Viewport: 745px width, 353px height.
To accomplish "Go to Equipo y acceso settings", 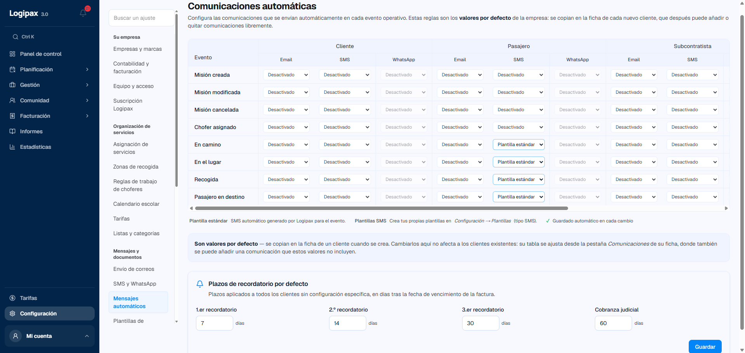I will pos(133,86).
